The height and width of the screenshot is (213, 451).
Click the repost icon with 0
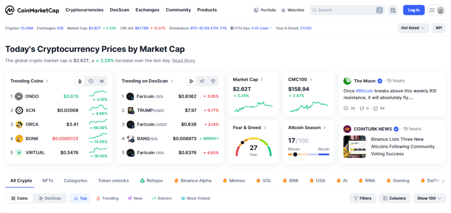(362, 108)
